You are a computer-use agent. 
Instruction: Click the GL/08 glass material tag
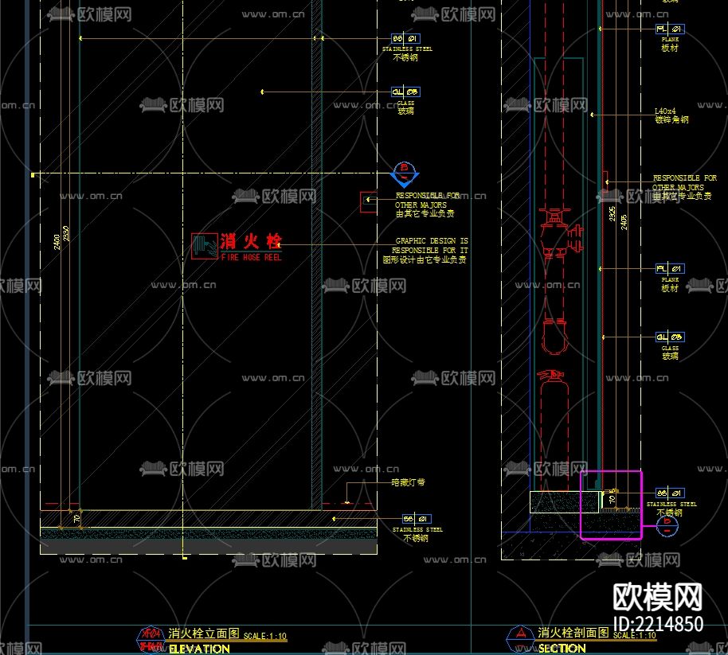pyautogui.click(x=405, y=93)
